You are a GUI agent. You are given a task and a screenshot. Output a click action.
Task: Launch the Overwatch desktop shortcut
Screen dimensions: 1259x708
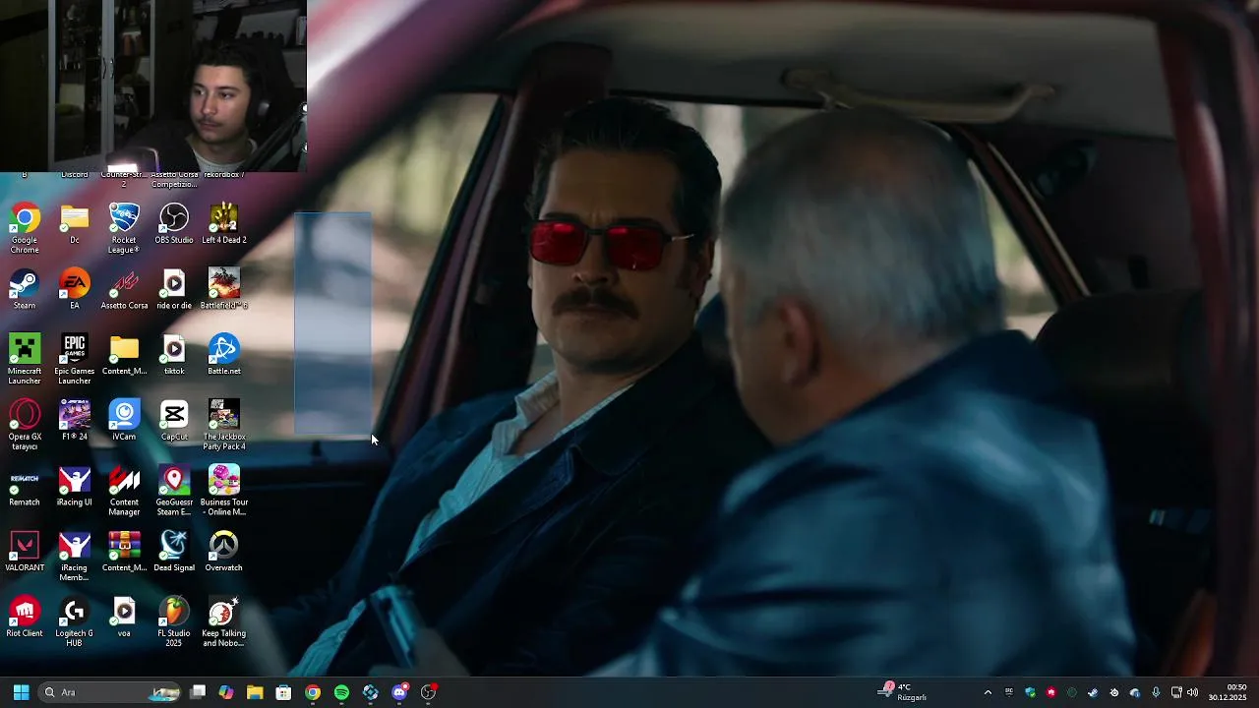click(223, 553)
